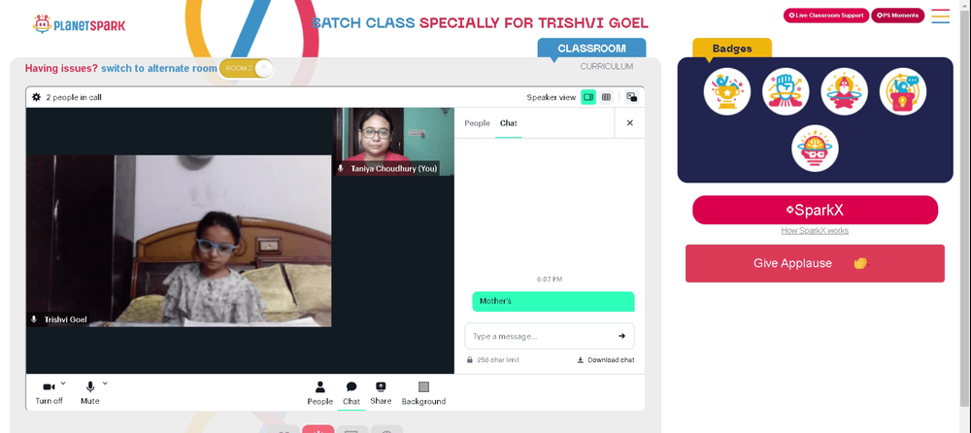Click the PlanetSpark logo

pyautogui.click(x=80, y=25)
